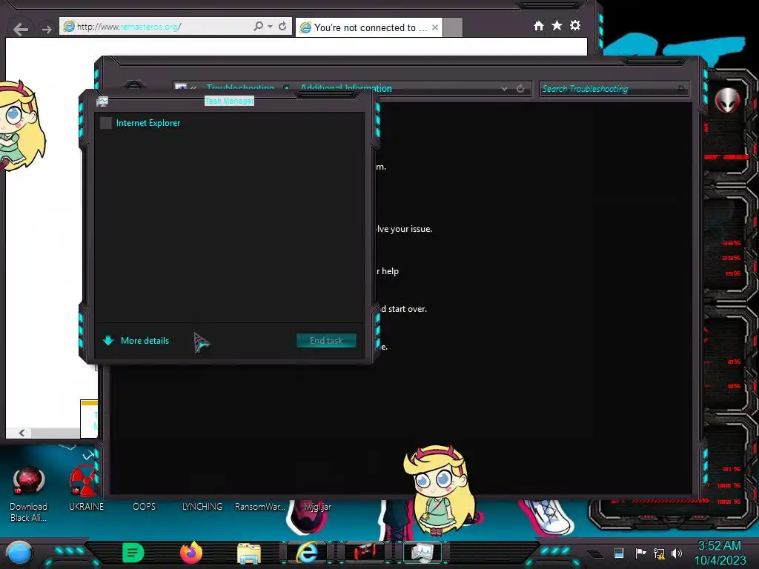Select the lwjgl.jar desktop file
The height and width of the screenshot is (569, 759).
(x=318, y=507)
